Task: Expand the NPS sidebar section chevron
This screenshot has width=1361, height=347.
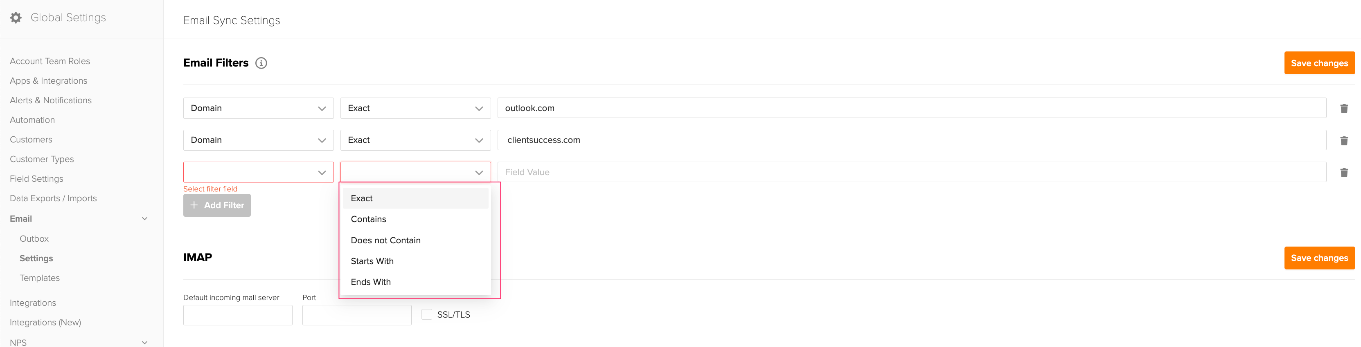Action: click(x=145, y=342)
